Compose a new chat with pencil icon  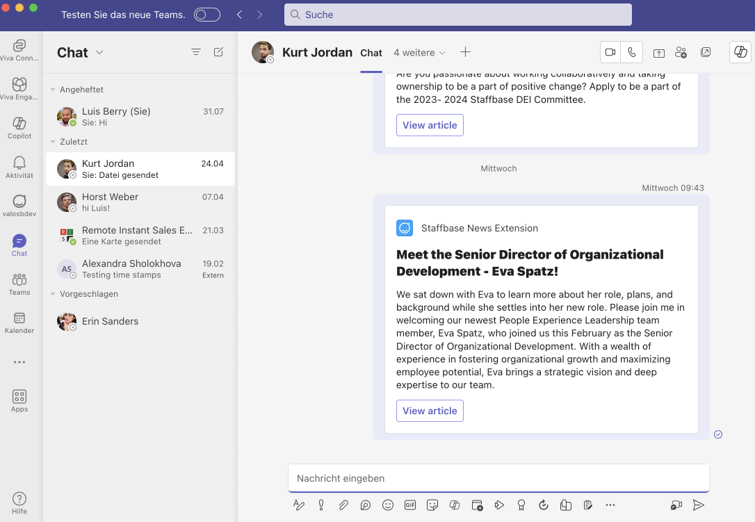218,52
